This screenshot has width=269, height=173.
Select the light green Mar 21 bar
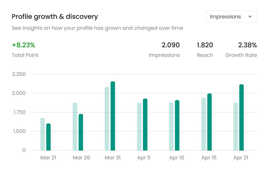pos(43,134)
